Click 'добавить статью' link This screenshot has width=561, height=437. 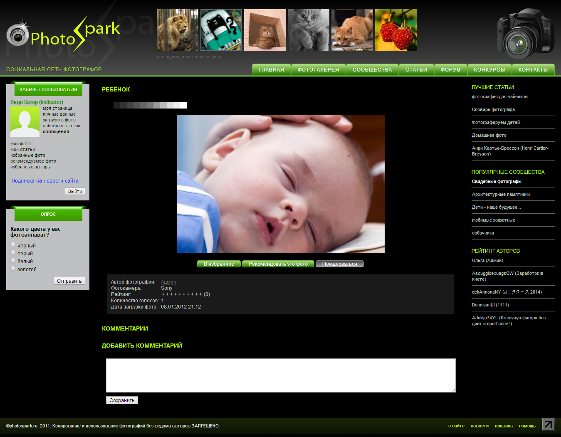click(62, 126)
